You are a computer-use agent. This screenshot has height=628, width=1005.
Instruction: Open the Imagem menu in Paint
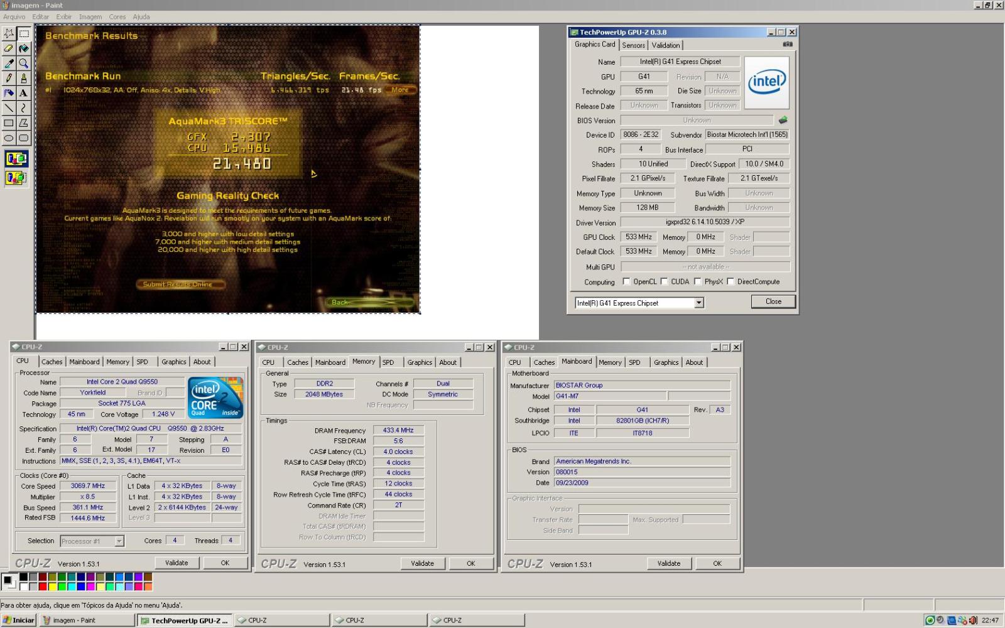click(90, 17)
